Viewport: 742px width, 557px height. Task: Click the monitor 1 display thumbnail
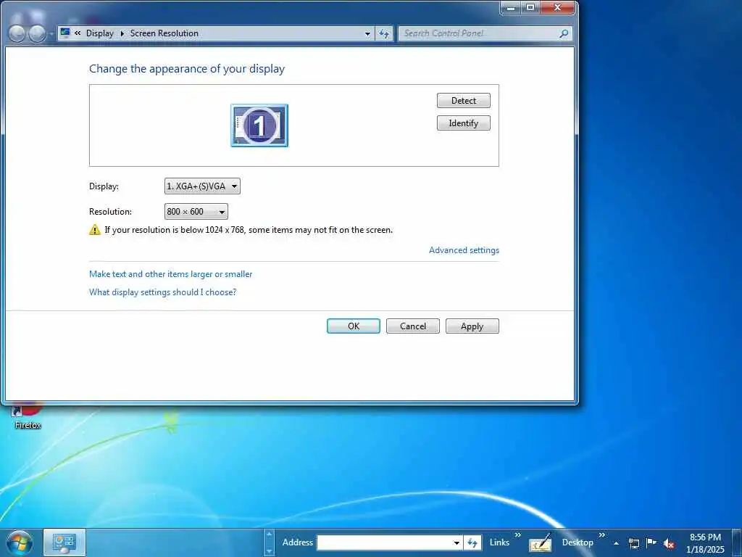pos(259,125)
